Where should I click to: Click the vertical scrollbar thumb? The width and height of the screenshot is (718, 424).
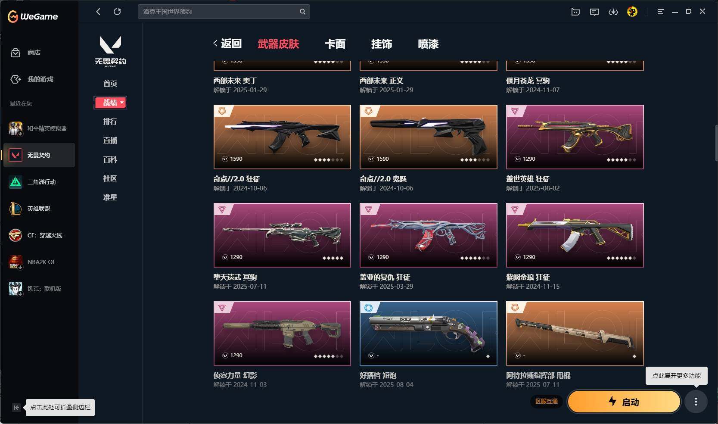[x=716, y=143]
